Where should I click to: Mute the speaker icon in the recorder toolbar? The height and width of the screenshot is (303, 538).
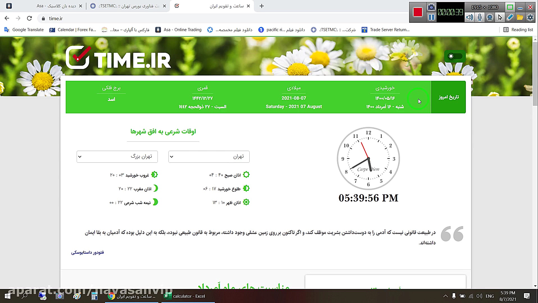(469, 17)
